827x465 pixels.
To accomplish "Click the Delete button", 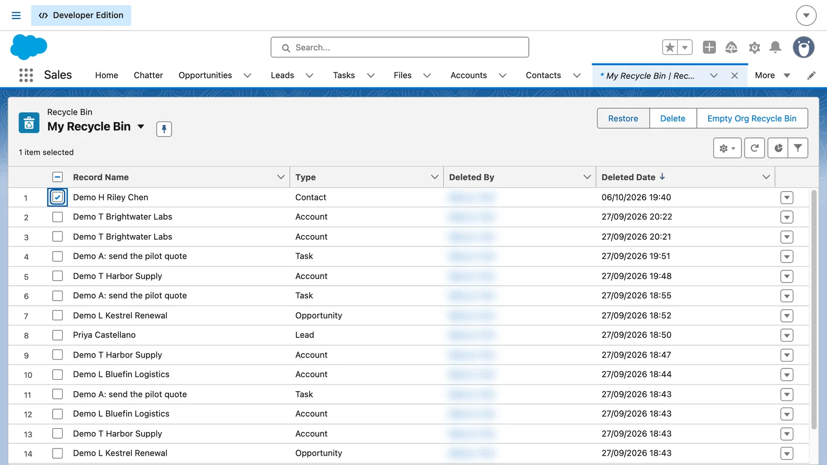I will (672, 118).
